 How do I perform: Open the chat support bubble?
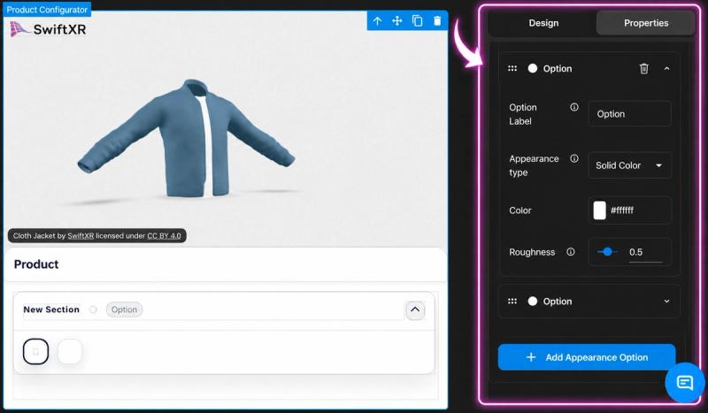click(x=684, y=383)
